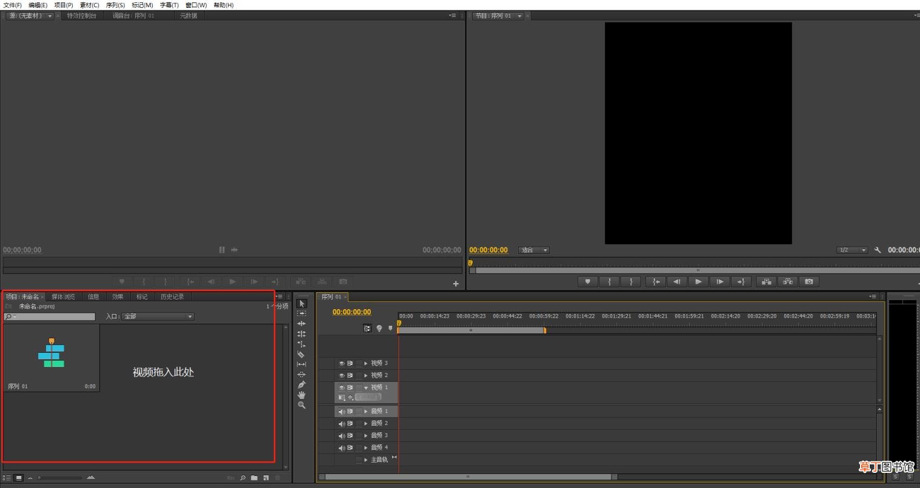Click the export frame camera icon in program monitor
The height and width of the screenshot is (488, 920).
(x=808, y=281)
